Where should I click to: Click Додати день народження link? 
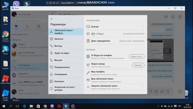point(132,41)
